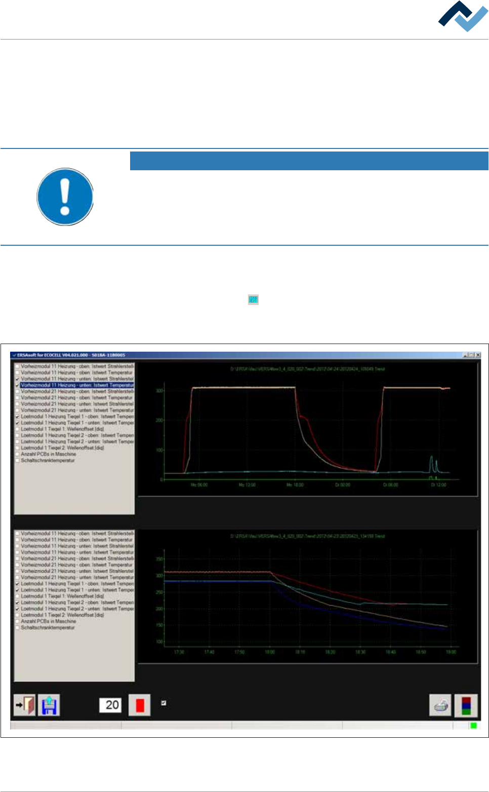The image size is (489, 792).
Task: Open the red-blue-green curve color icon
Action: 466,705
